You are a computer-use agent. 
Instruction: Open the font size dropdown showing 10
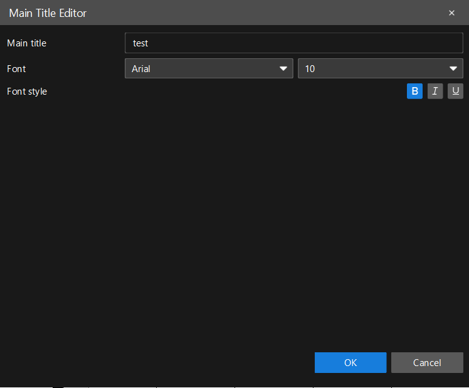coord(381,68)
